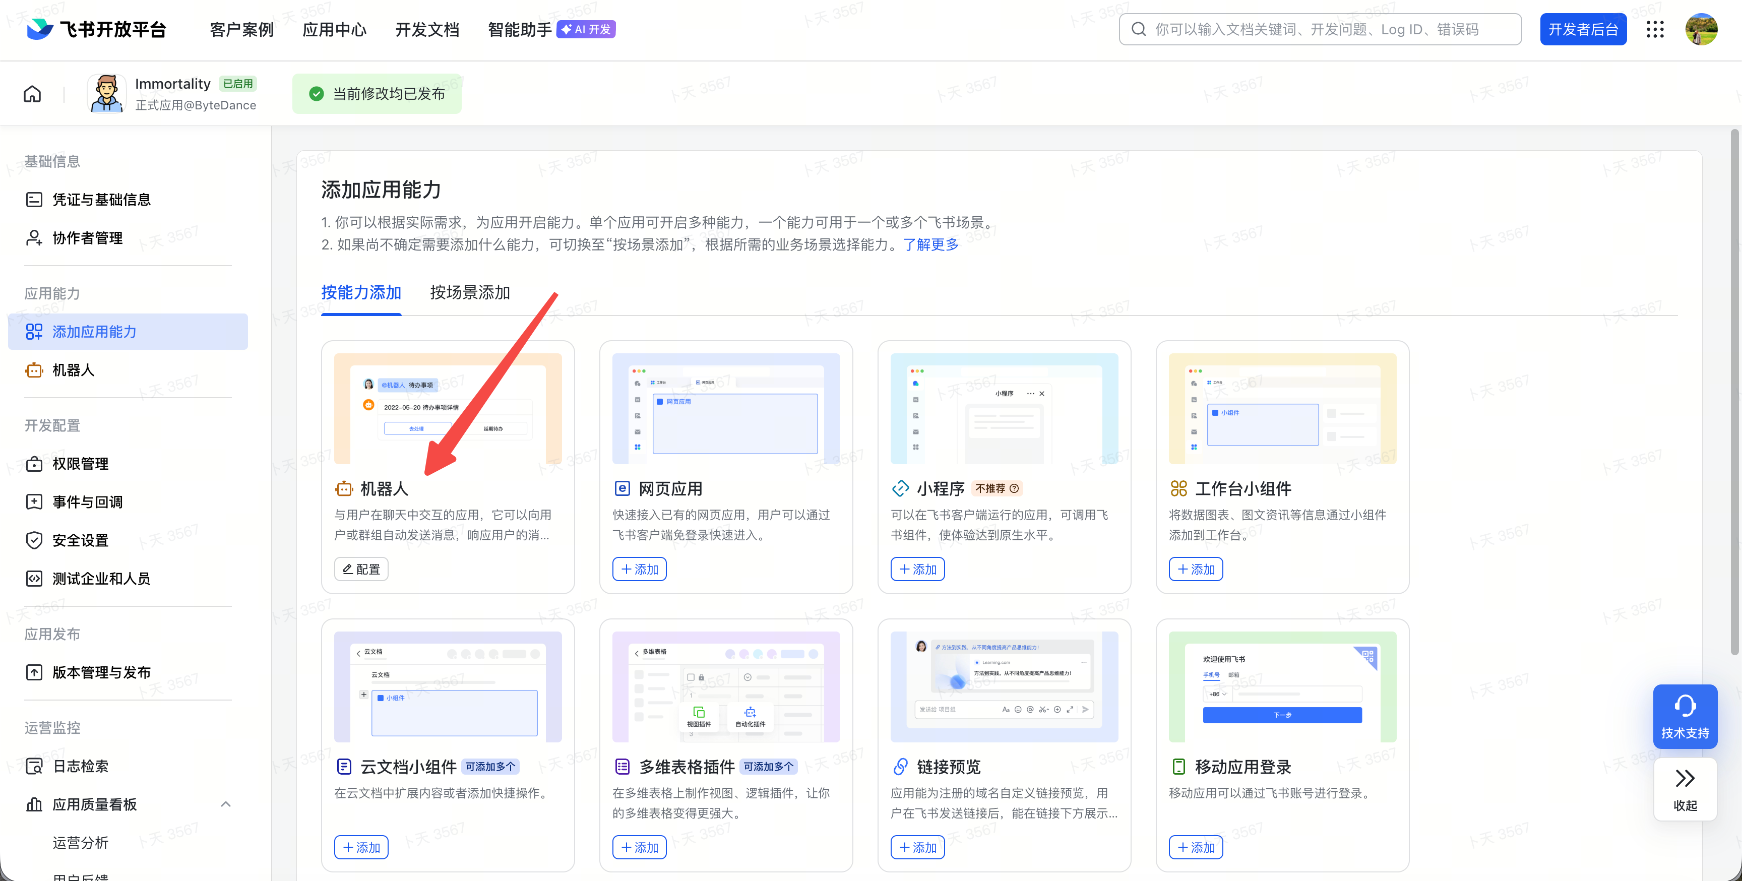The image size is (1742, 881).
Task: Click the 工作台小组件 card preview image
Action: (1283, 408)
